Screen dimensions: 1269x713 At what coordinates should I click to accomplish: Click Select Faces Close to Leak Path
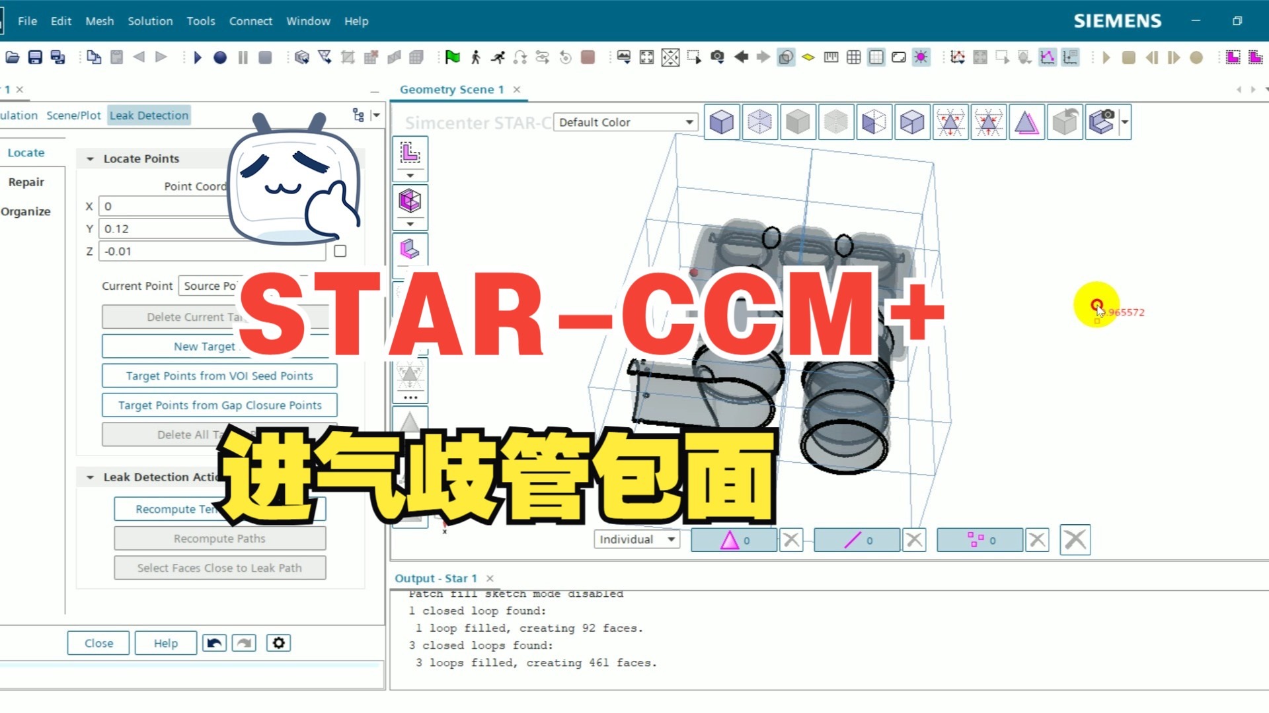[x=219, y=568]
